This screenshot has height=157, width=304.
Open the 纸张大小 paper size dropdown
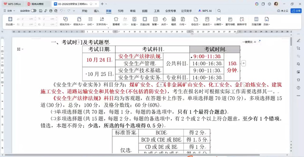tap(79, 24)
